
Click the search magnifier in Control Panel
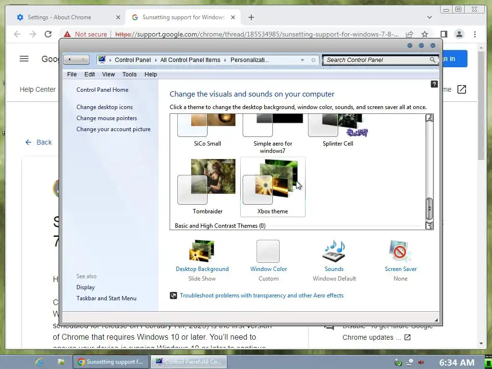(x=432, y=60)
